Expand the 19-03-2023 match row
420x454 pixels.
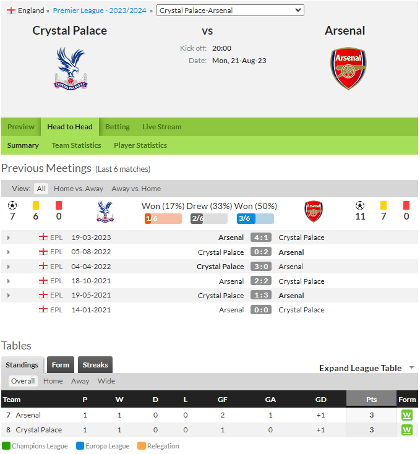(9, 238)
